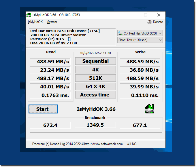Click the write benchmark score 677.1

point(140,125)
